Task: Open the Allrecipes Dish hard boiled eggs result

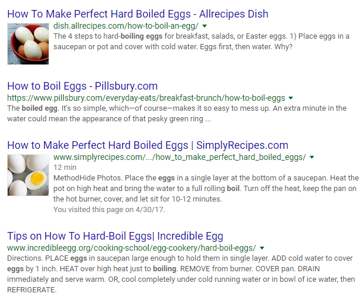Action: (138, 14)
